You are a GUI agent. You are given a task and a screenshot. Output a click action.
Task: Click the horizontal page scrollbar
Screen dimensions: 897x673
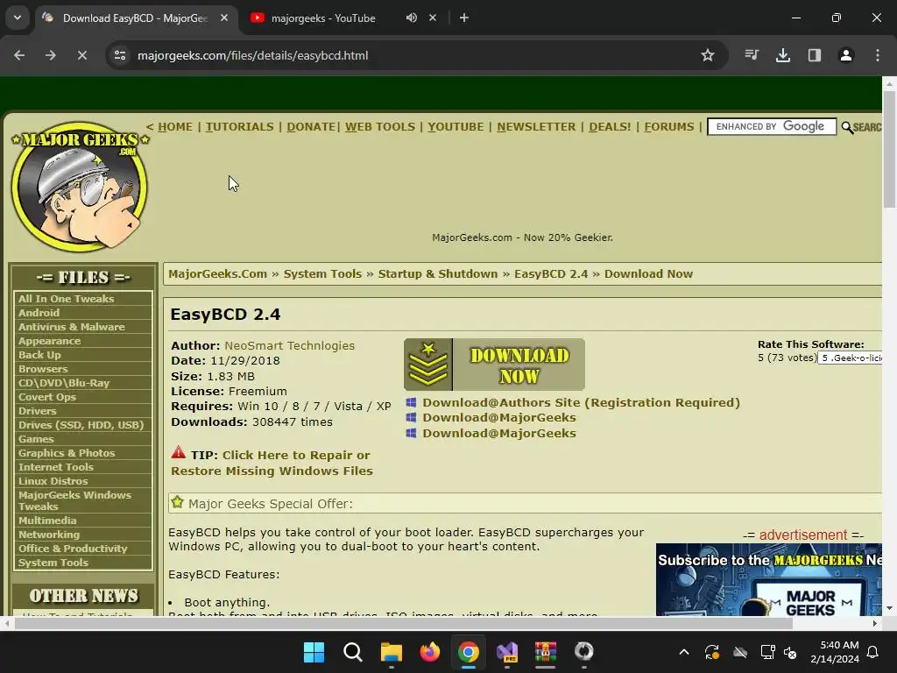[x=403, y=623]
